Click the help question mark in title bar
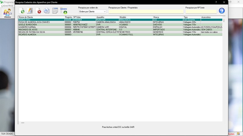The height and width of the screenshot is (136, 243). click(x=216, y=2)
